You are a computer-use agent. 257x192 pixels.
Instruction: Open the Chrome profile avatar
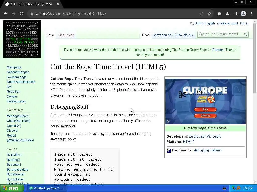click(x=243, y=14)
